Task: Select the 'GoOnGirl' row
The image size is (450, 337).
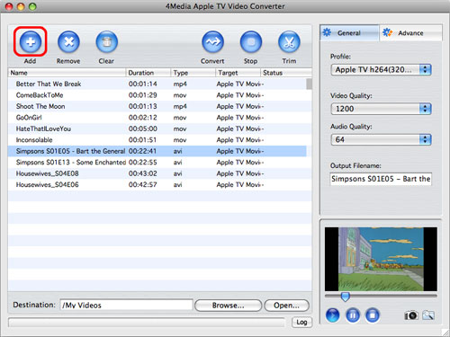Action: pyautogui.click(x=157, y=118)
